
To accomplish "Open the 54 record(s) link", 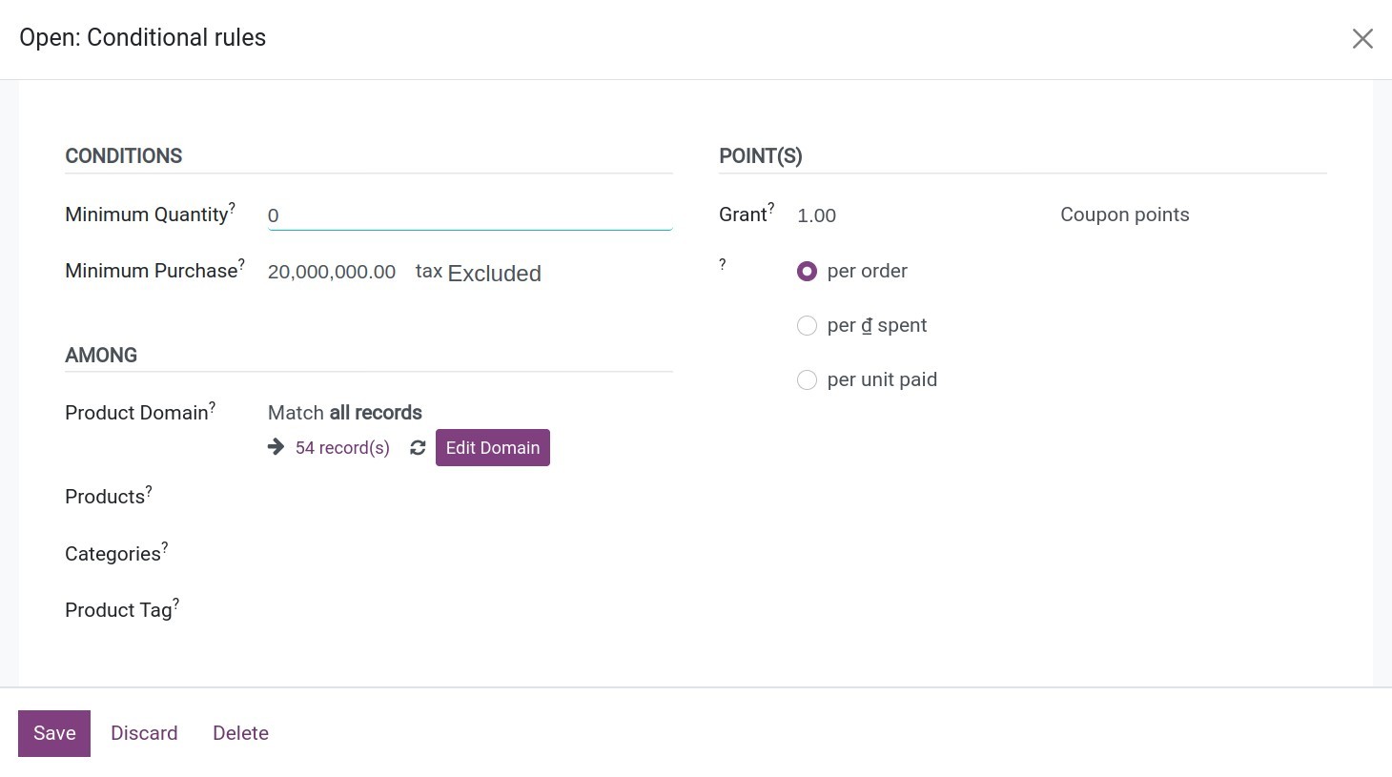I will point(342,448).
